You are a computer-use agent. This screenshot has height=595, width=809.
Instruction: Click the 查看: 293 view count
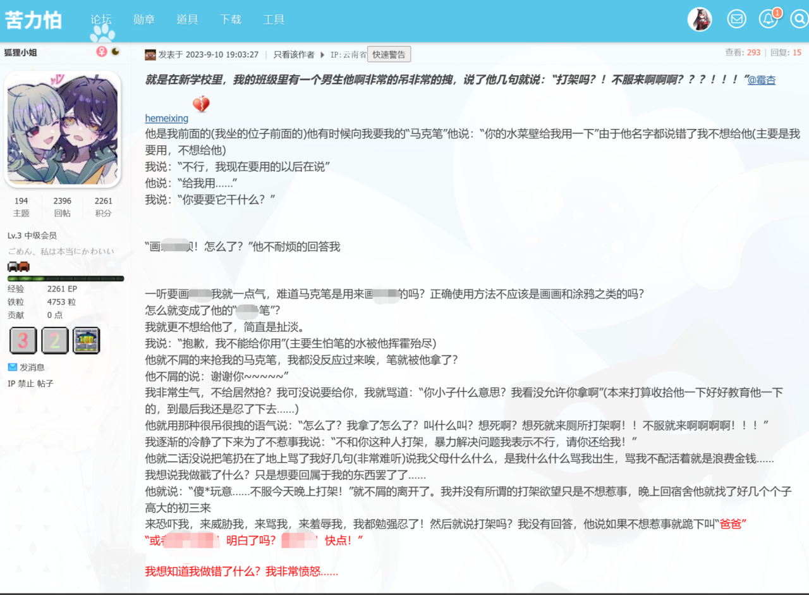(743, 52)
